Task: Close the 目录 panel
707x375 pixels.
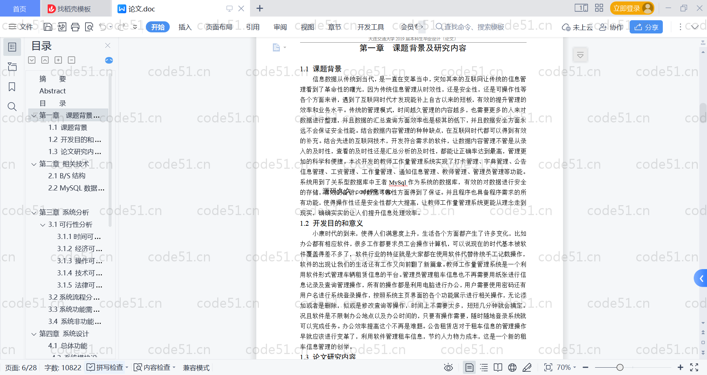Action: pyautogui.click(x=108, y=45)
